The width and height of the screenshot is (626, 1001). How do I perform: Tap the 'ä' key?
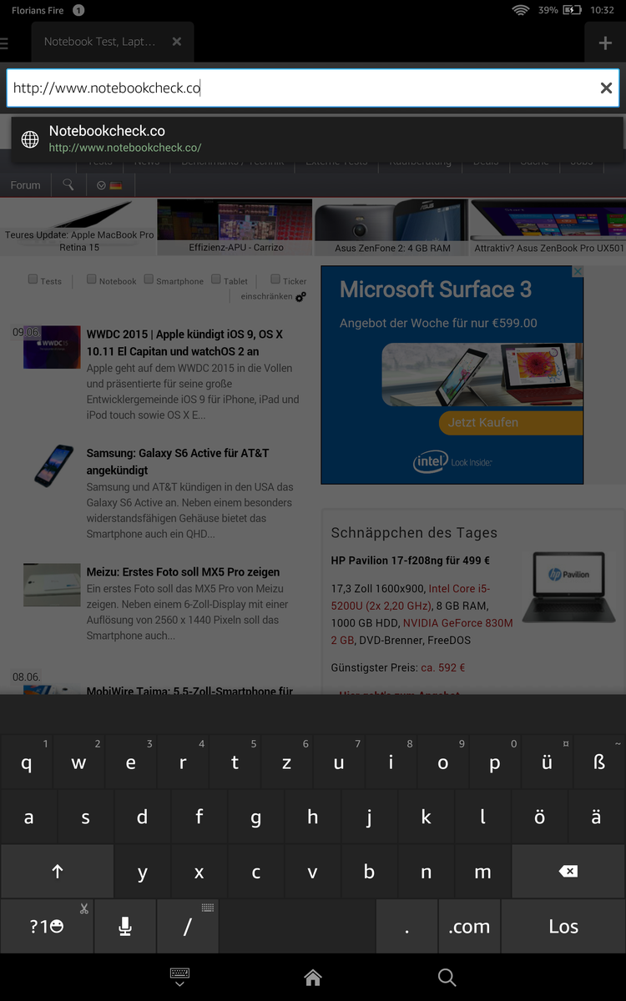click(596, 817)
